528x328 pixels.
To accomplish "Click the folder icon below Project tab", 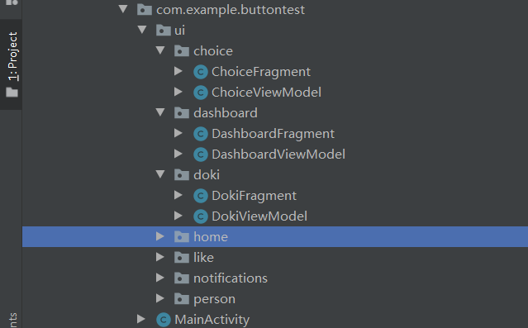I will 12,92.
